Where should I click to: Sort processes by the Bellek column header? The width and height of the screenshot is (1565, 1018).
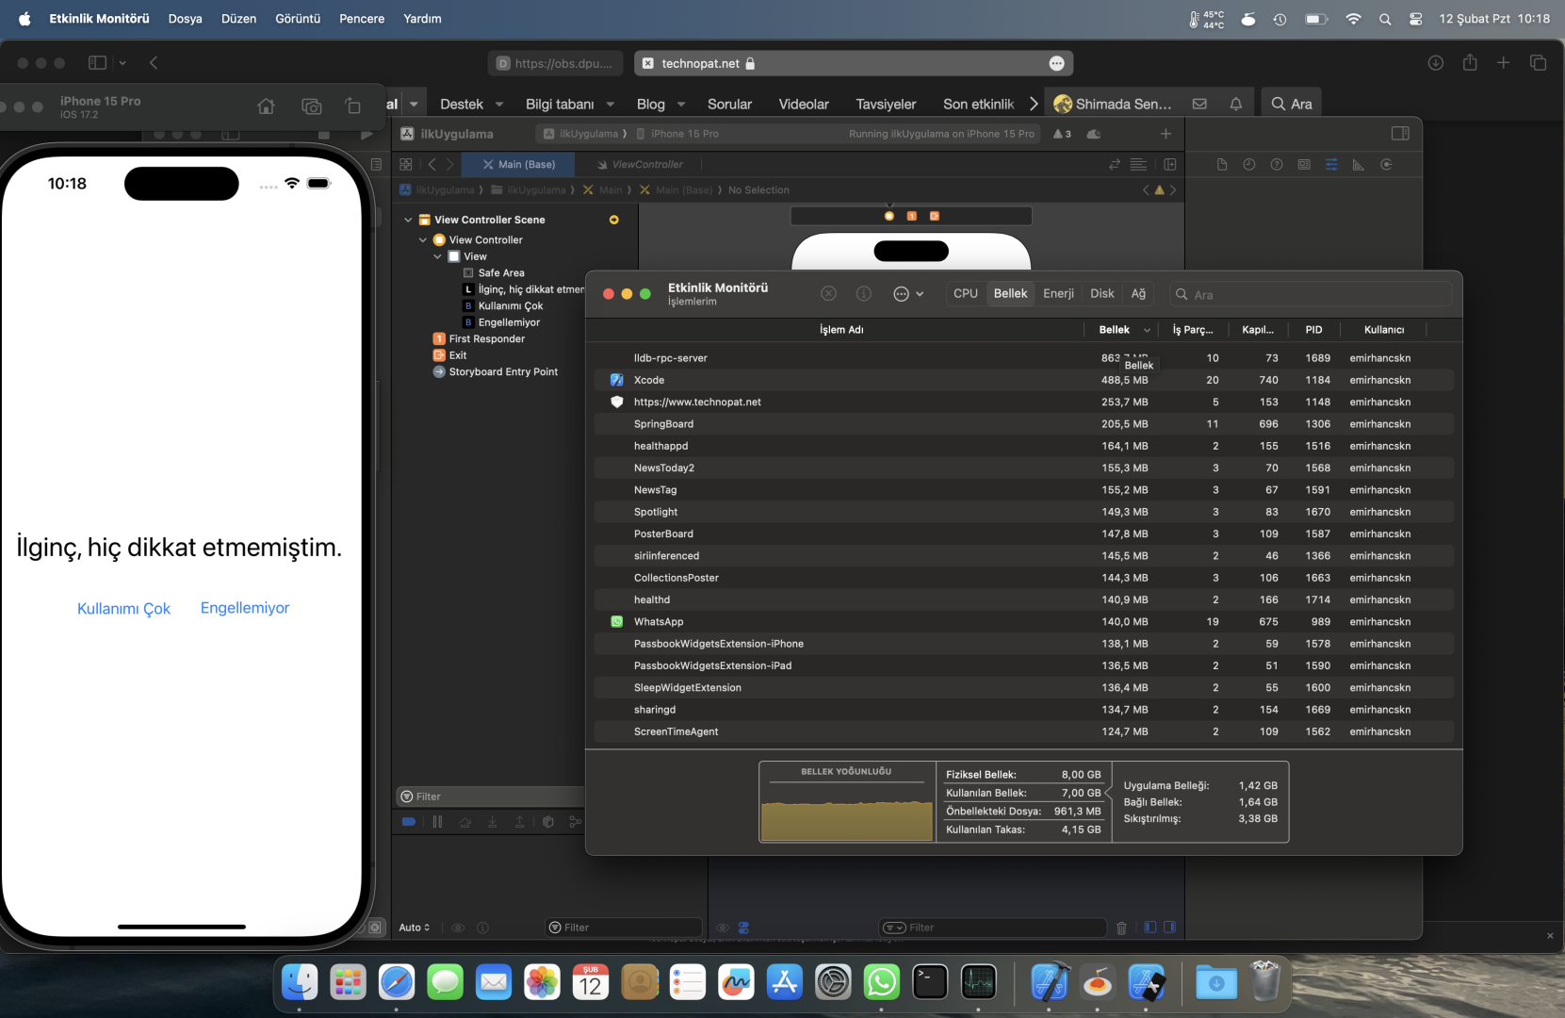1122,330
